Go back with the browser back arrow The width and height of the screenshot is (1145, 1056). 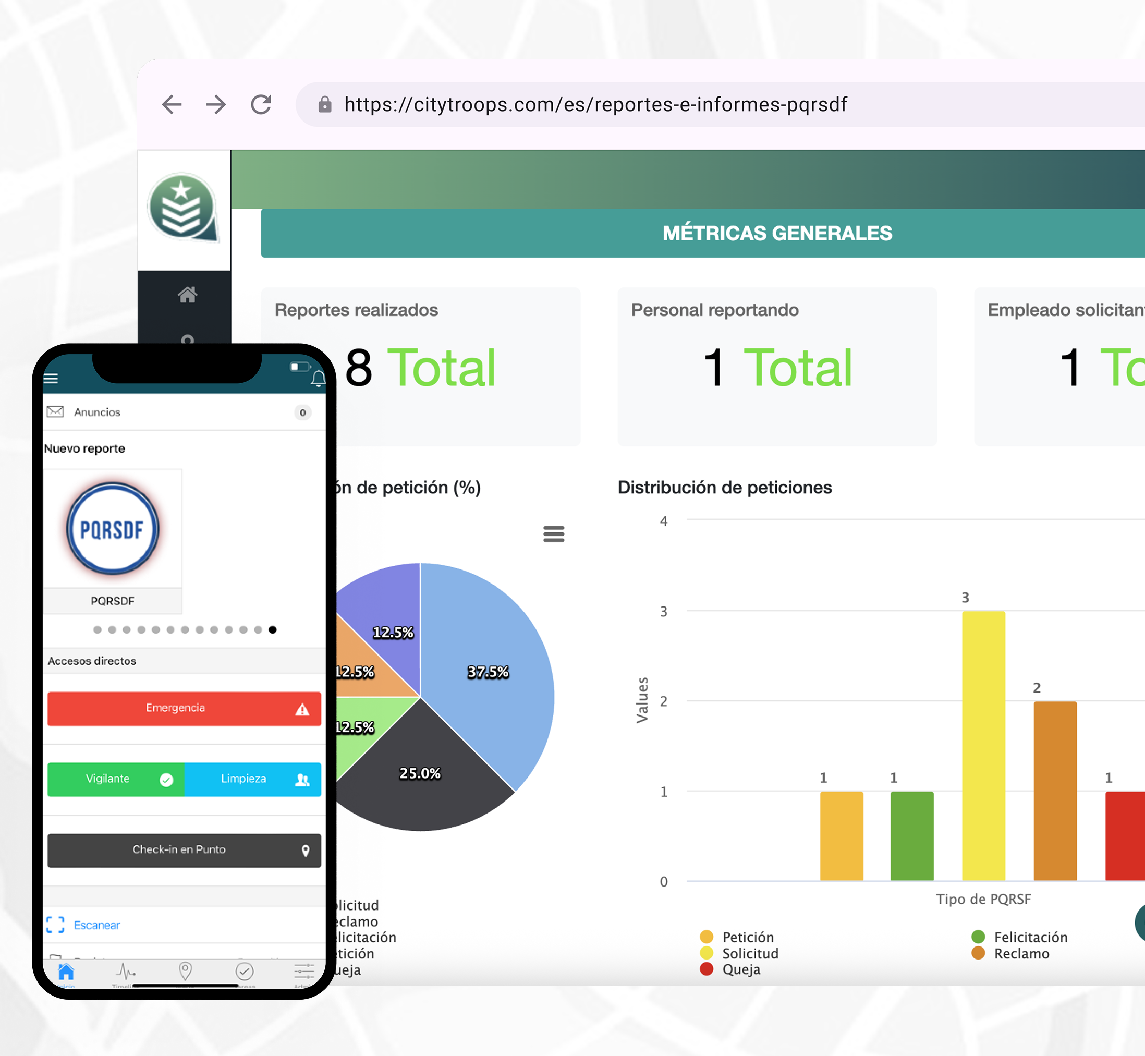coord(172,105)
